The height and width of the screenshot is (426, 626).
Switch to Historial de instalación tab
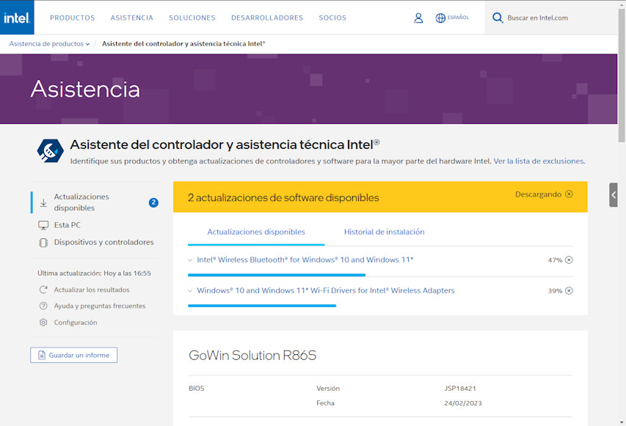[x=384, y=232]
